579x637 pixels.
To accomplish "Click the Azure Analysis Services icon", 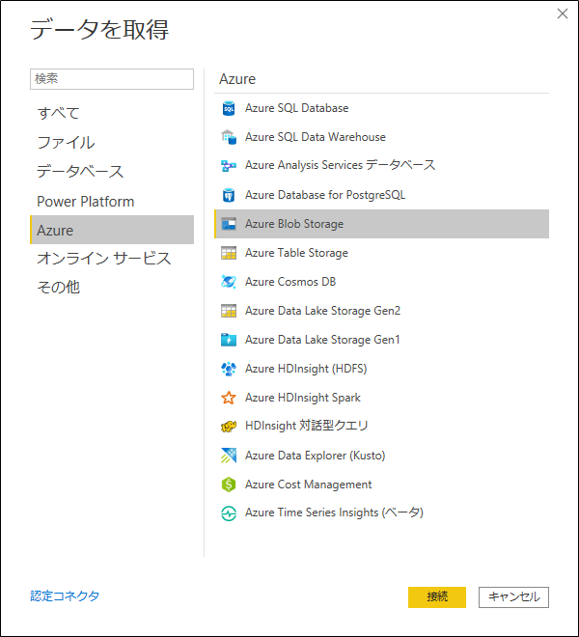I will 229,166.
